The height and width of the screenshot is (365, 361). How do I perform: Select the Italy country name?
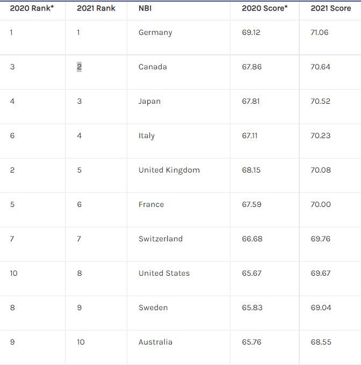tap(147, 135)
